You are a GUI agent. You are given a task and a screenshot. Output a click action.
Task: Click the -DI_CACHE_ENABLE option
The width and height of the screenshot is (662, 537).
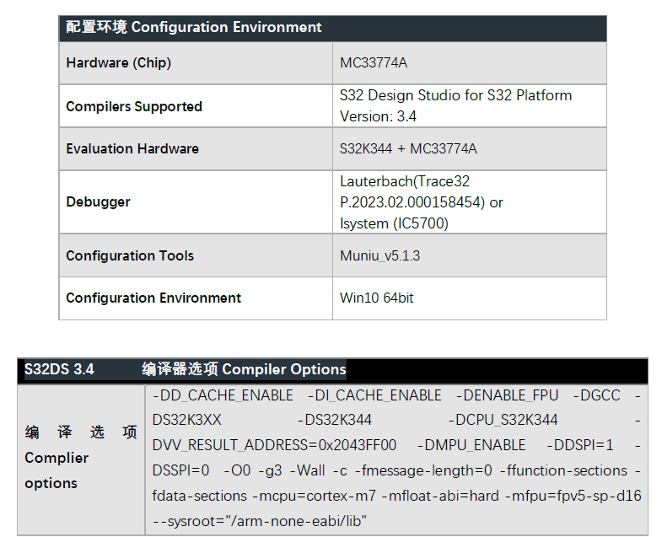tap(375, 395)
